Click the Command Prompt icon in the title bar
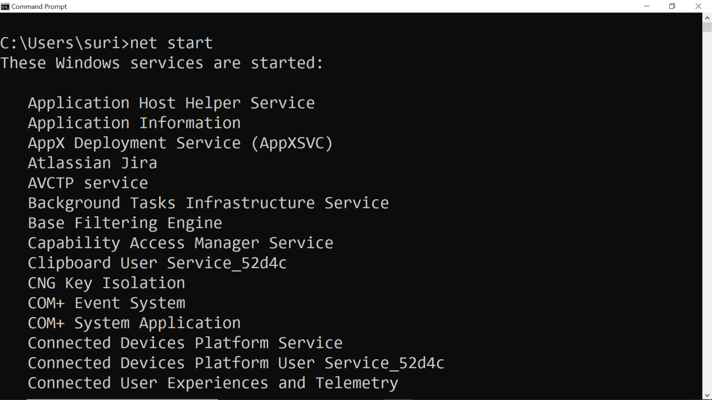This screenshot has width=712, height=400. (x=5, y=6)
